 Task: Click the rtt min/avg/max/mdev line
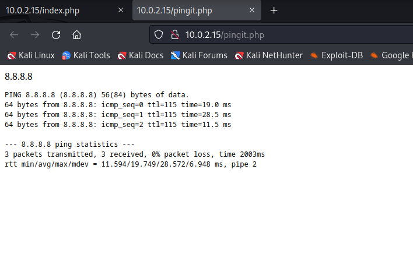131,164
